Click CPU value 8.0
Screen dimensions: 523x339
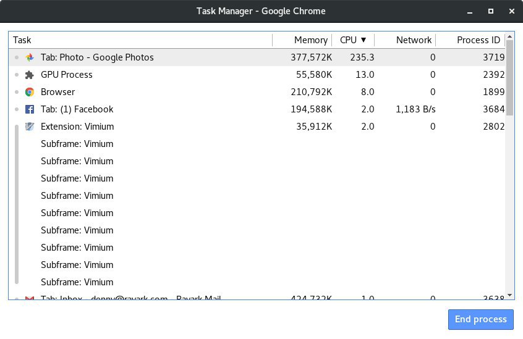point(367,92)
